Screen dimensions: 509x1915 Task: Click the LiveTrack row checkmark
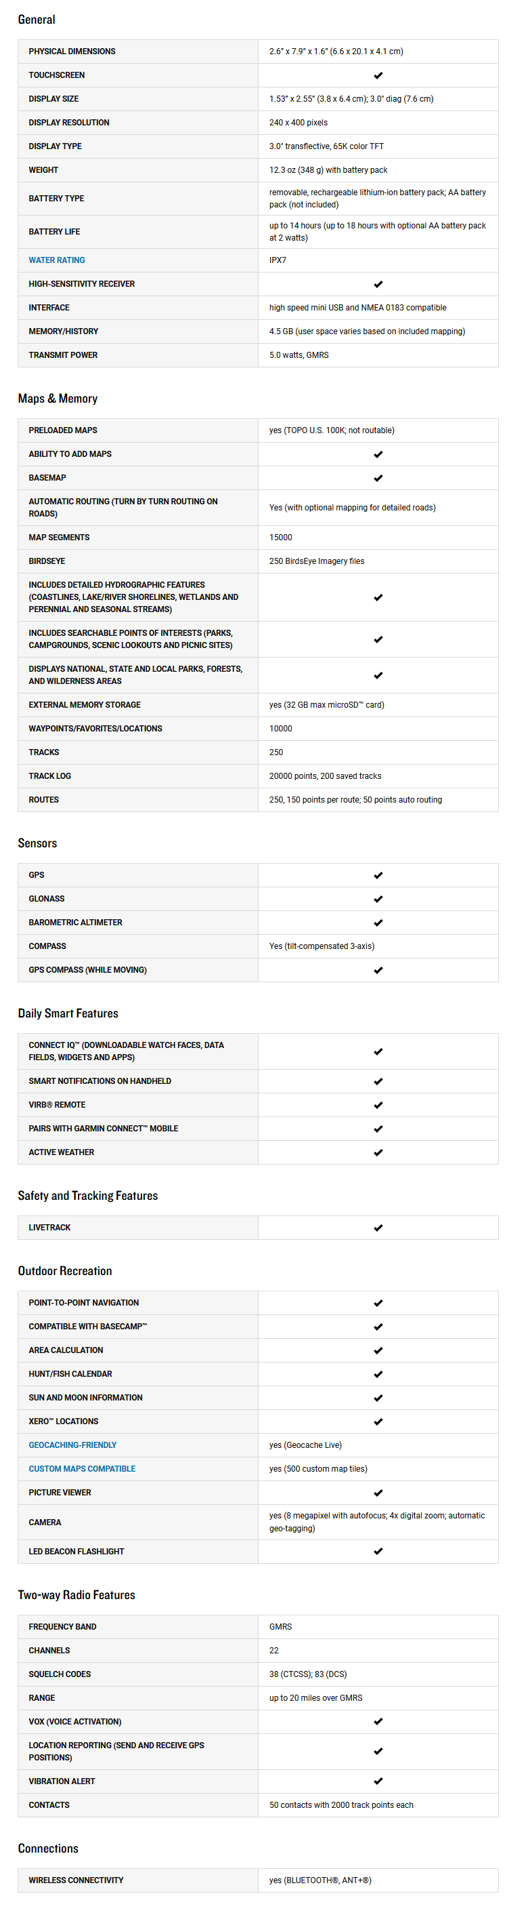(378, 1228)
